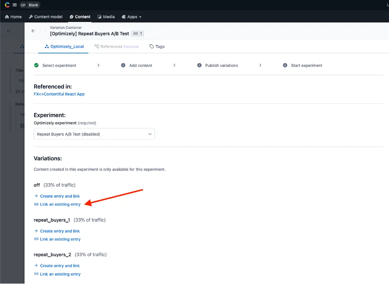Click Link an existing entry under repeat_buyers_2
389x284 pixels.
pyautogui.click(x=57, y=274)
